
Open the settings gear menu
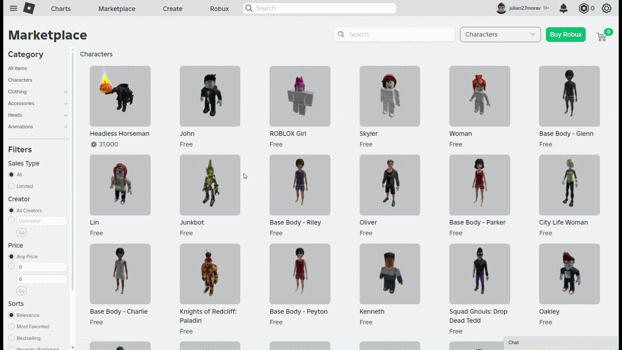tap(606, 8)
